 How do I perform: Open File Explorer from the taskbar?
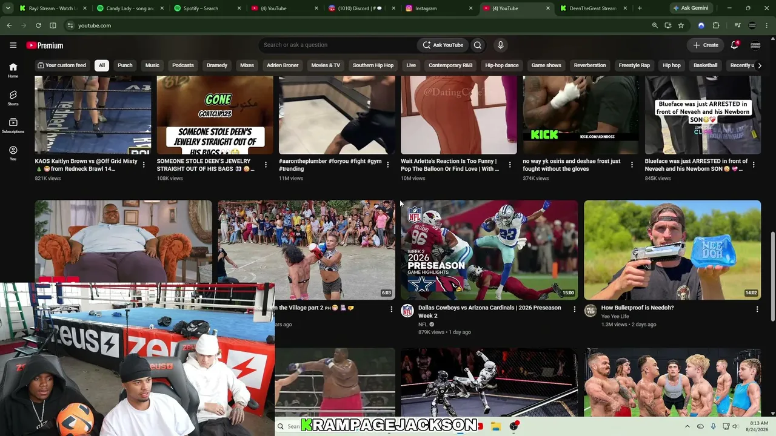click(x=495, y=426)
